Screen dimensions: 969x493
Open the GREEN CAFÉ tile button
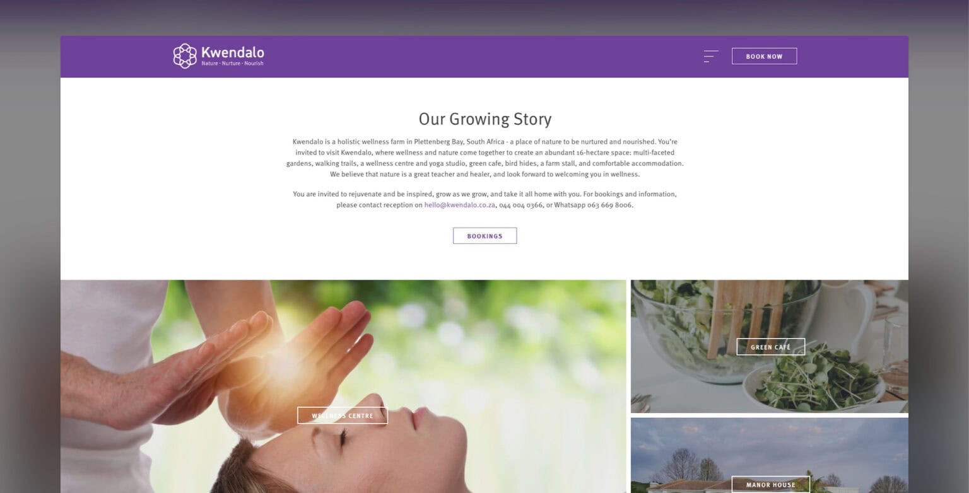[x=770, y=347]
